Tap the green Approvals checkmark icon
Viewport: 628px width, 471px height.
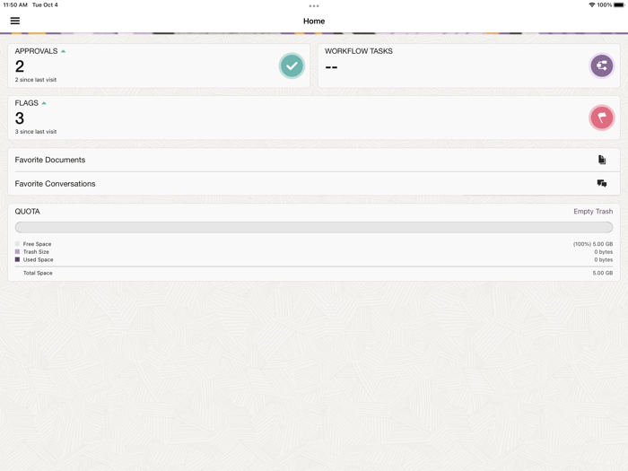292,65
